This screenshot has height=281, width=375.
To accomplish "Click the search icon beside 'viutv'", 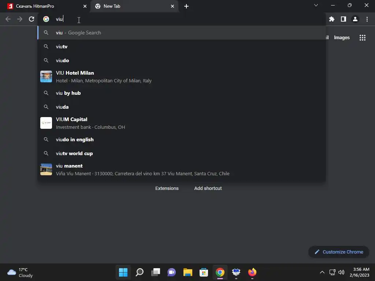I will 46,46.
